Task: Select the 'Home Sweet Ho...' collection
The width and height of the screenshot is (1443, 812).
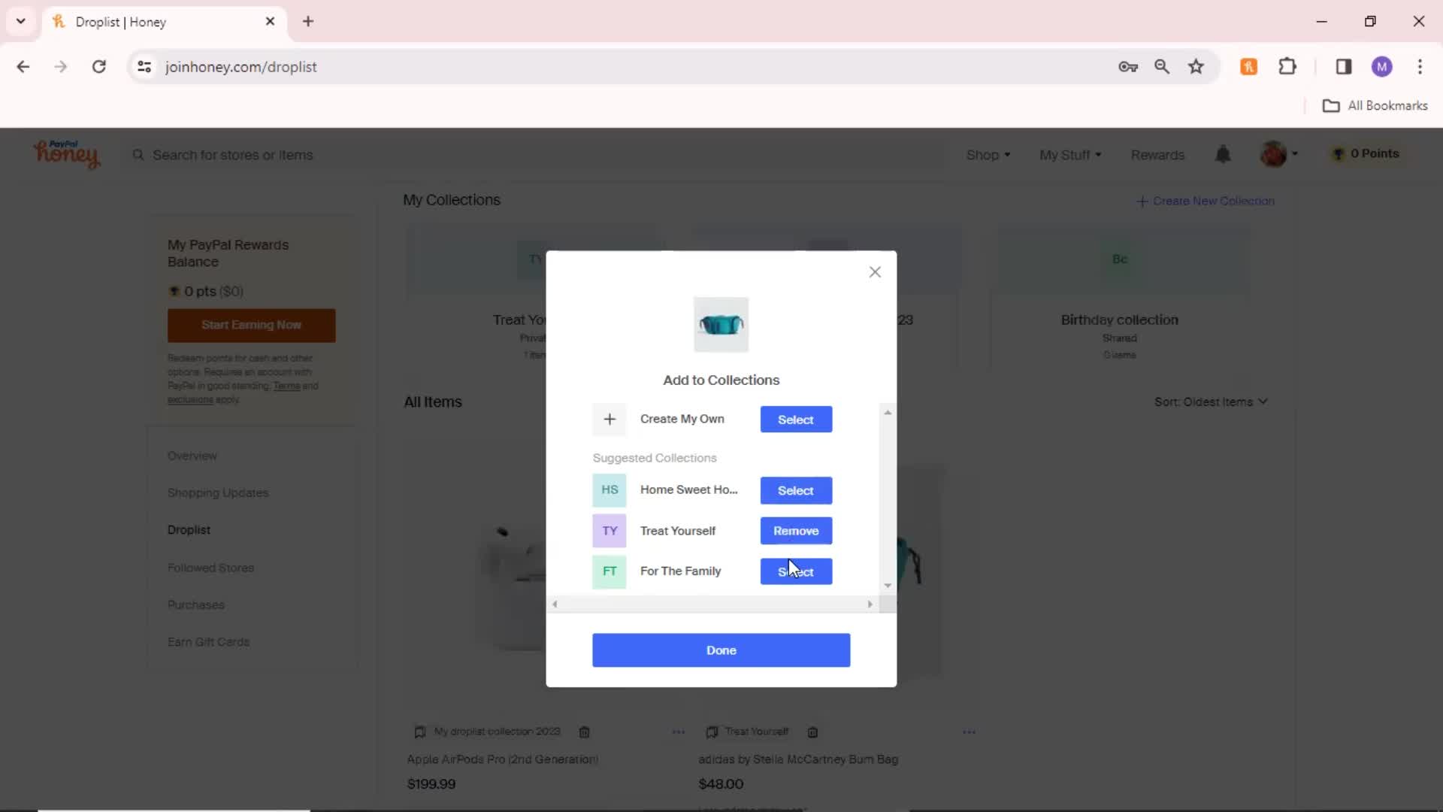Action: pyautogui.click(x=796, y=489)
